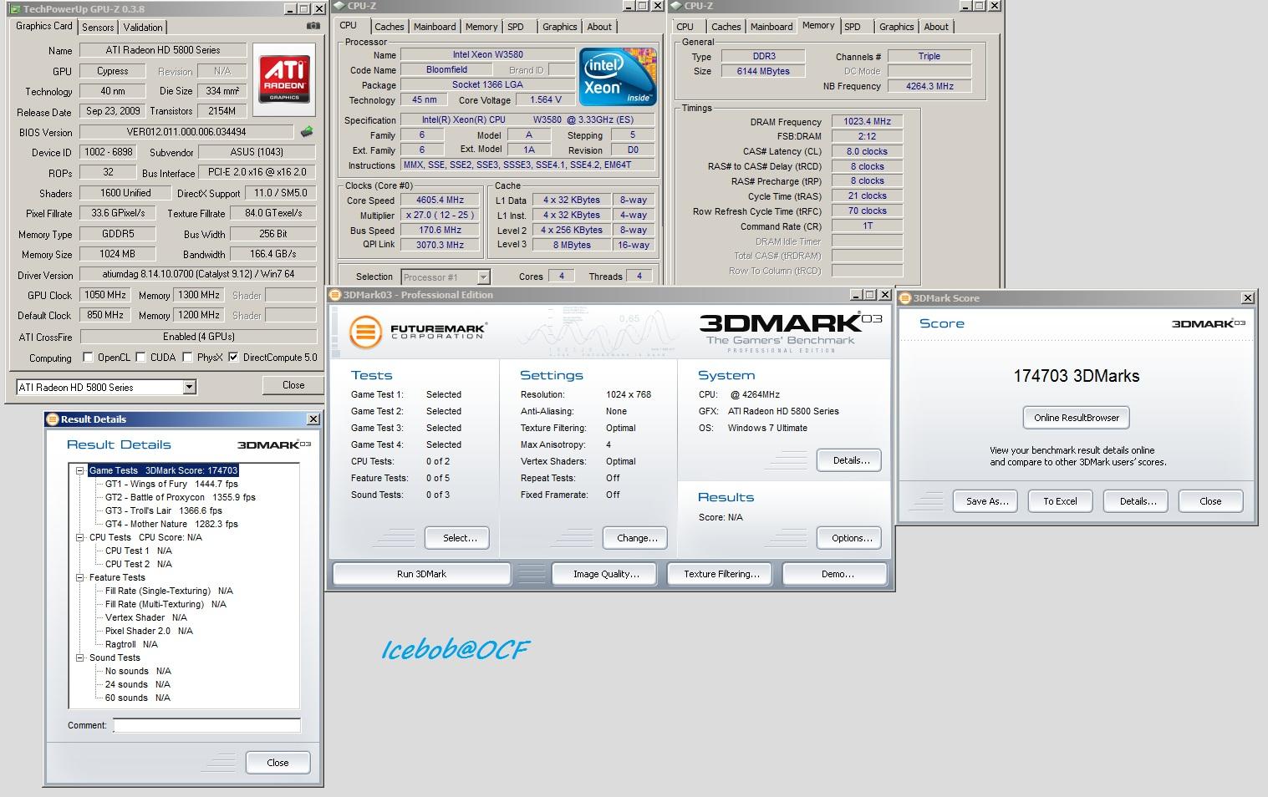Enable the OpenCL checkbox
The width and height of the screenshot is (1268, 797).
pyautogui.click(x=88, y=358)
